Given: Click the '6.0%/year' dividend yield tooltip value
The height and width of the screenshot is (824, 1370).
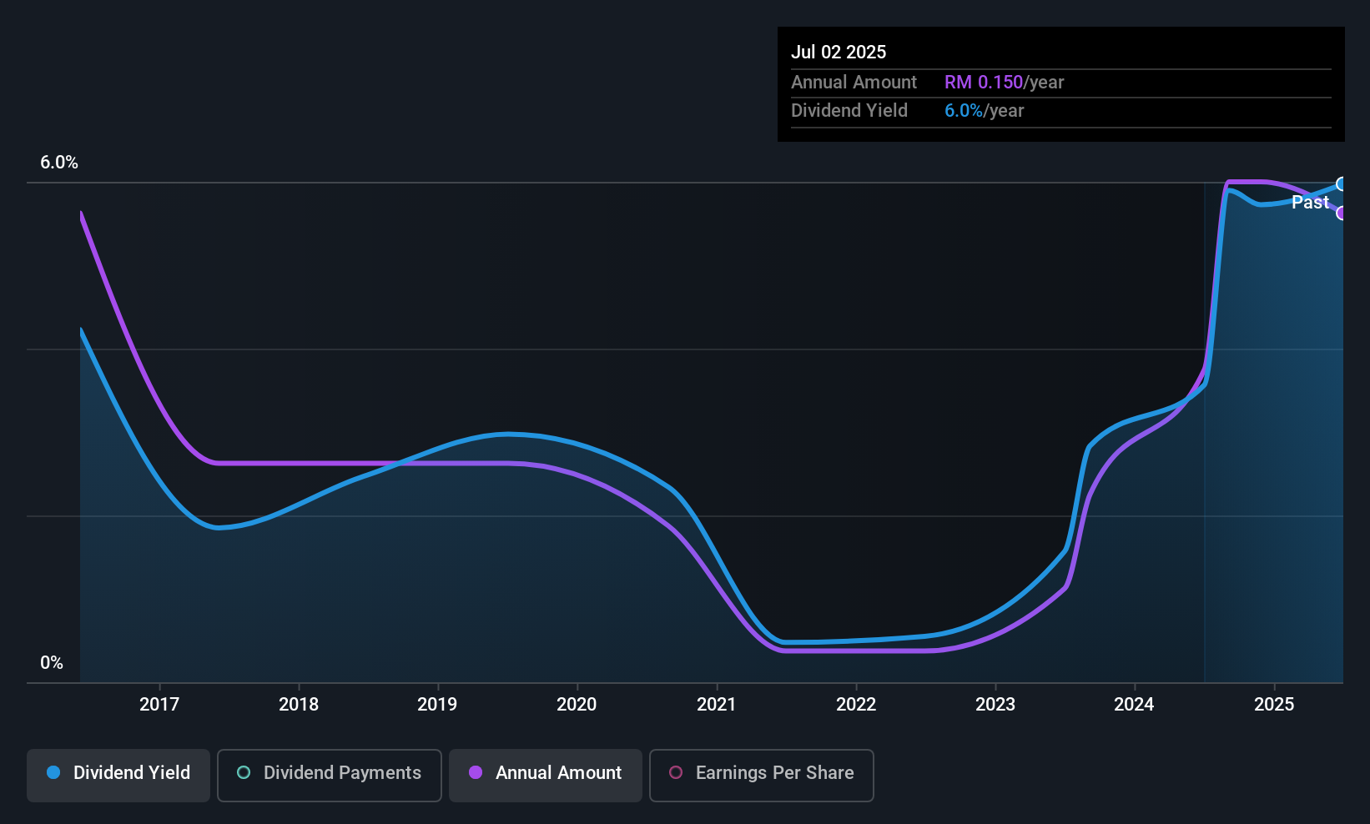Looking at the screenshot, I should pyautogui.click(x=984, y=111).
